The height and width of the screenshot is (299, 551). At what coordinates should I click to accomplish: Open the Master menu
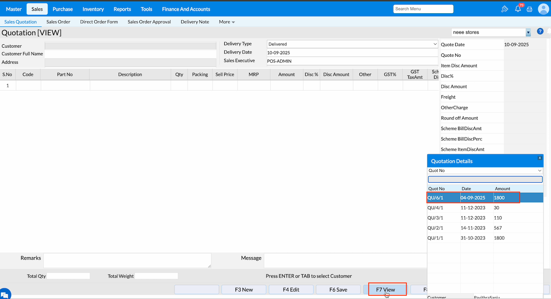click(14, 9)
